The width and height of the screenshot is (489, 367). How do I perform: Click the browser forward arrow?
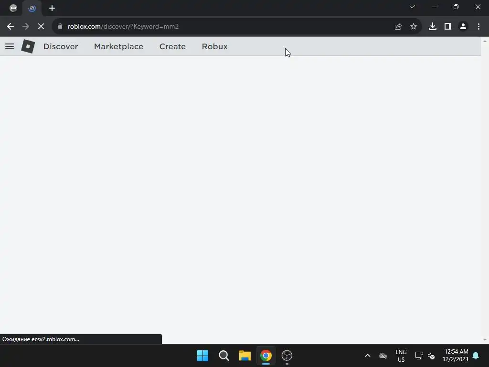(26, 27)
